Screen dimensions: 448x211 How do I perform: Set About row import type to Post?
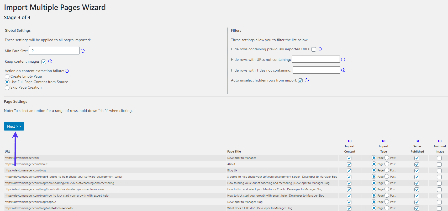pos(387,164)
